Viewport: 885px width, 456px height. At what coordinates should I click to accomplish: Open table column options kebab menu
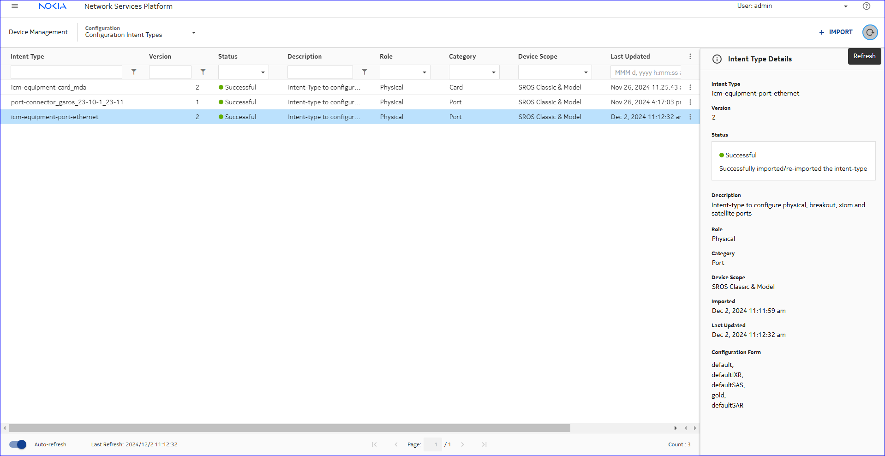click(x=690, y=56)
